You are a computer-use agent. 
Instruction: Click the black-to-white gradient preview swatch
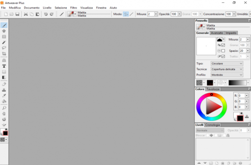click(237, 83)
